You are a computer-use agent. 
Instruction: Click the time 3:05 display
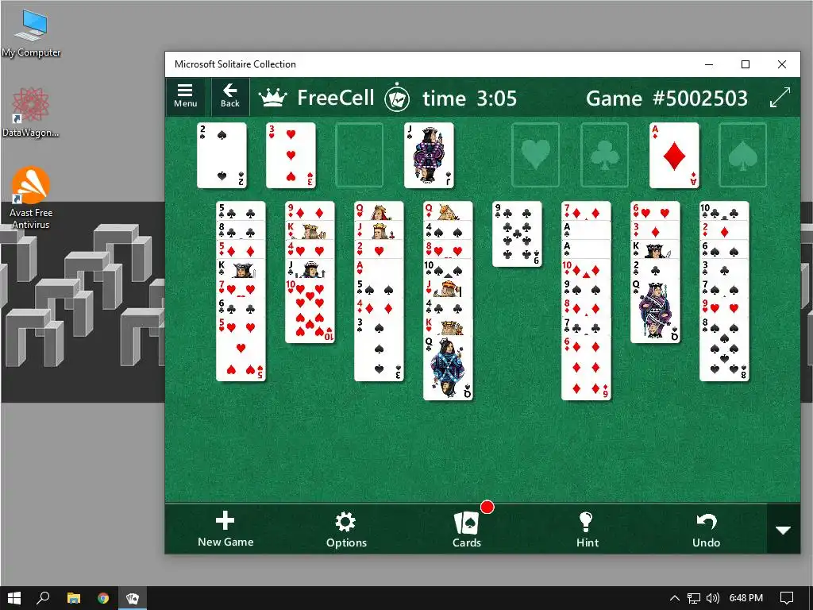pyautogui.click(x=469, y=98)
